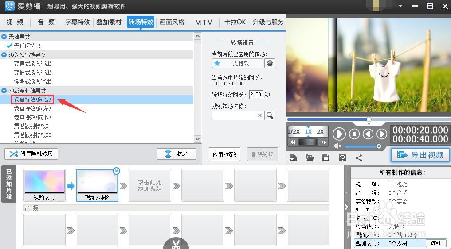Select 透明式淡入淡出 transition

pyautogui.click(x=32, y=81)
